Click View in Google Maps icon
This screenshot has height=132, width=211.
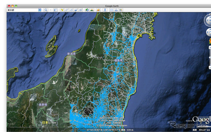point(121,10)
